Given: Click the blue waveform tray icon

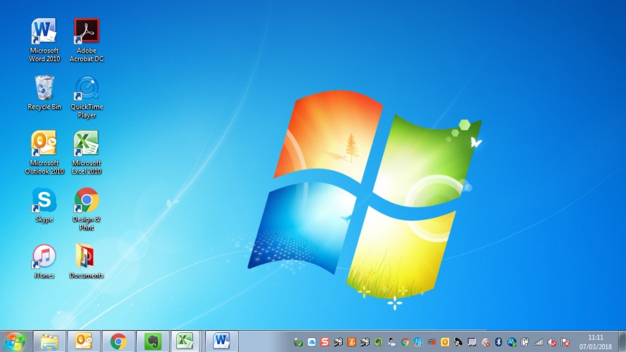Looking at the screenshot, I should click(512, 342).
